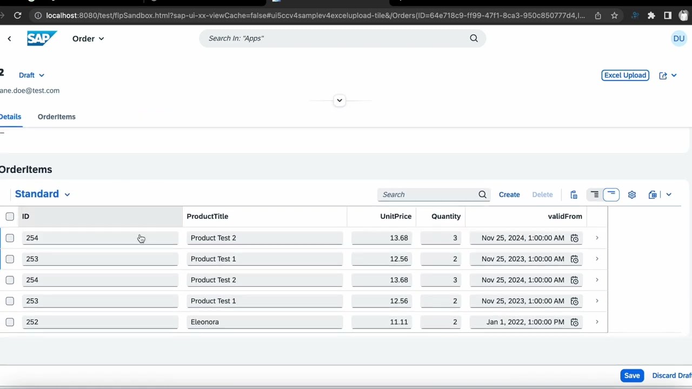Open the browser extensions puzzle icon
Viewport: 692px width, 389px height.
click(x=651, y=16)
